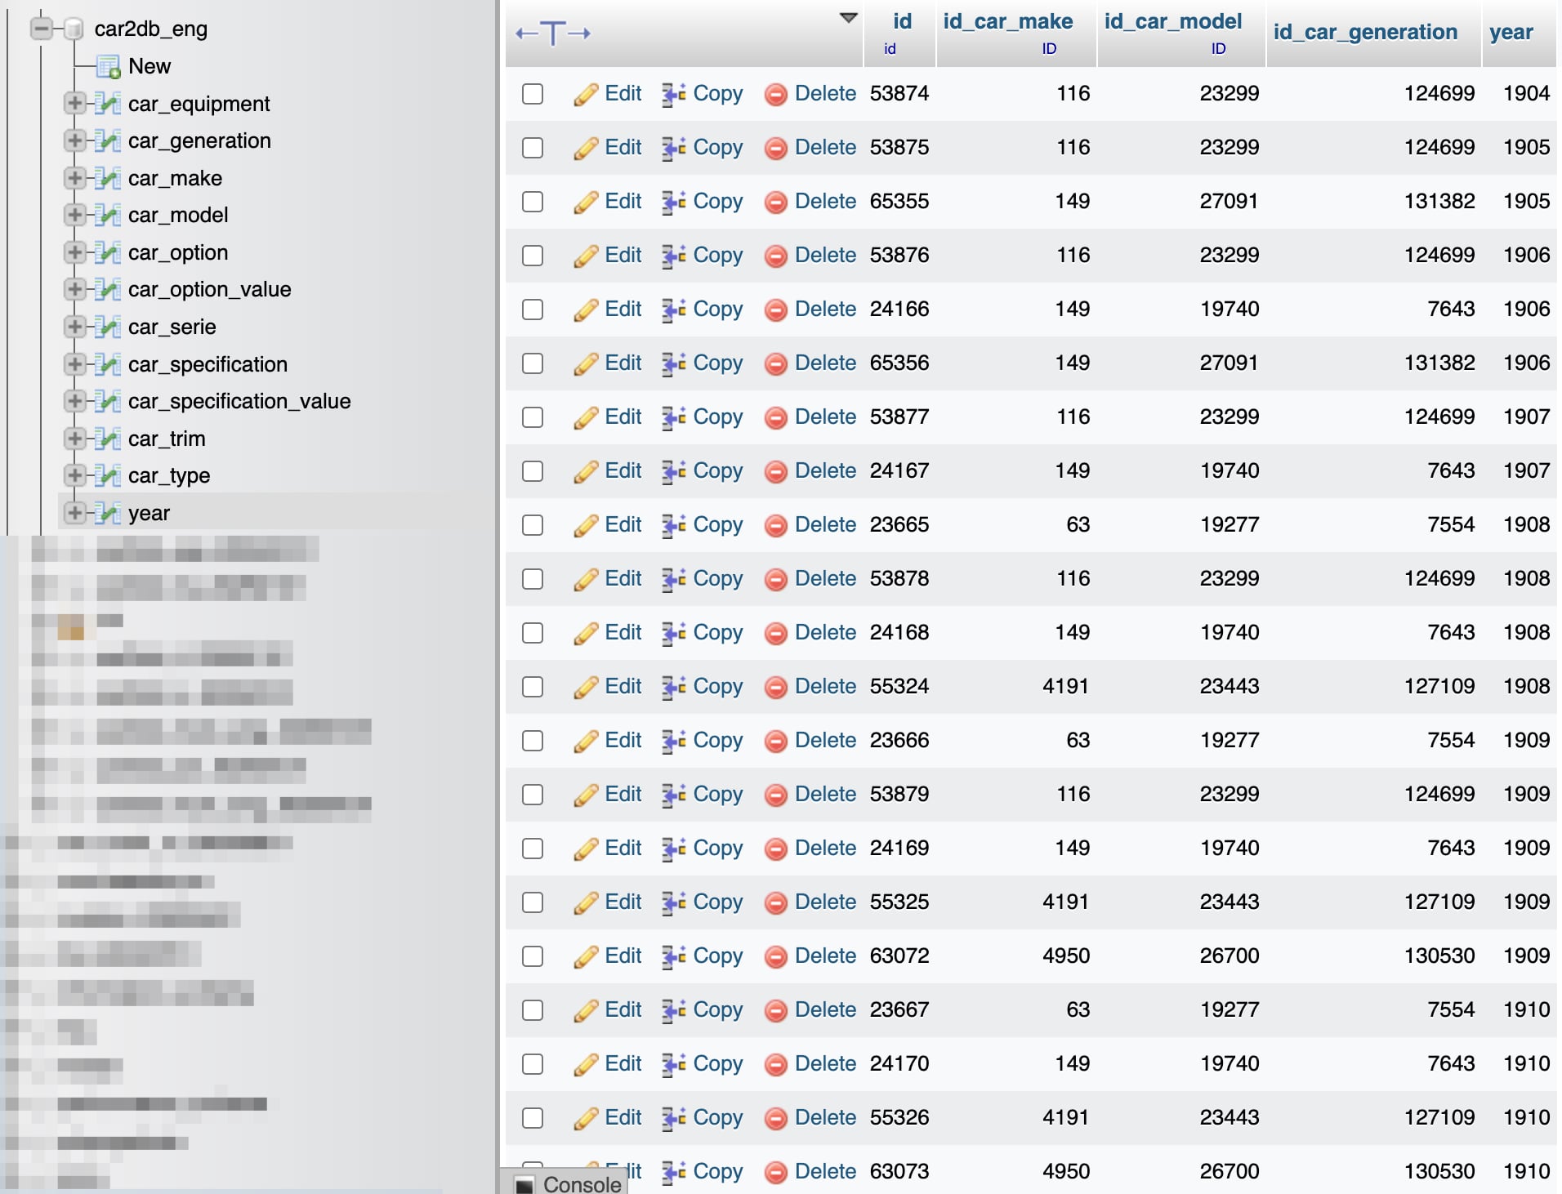
Task: Open the car_specification_value table
Action: pos(239,401)
